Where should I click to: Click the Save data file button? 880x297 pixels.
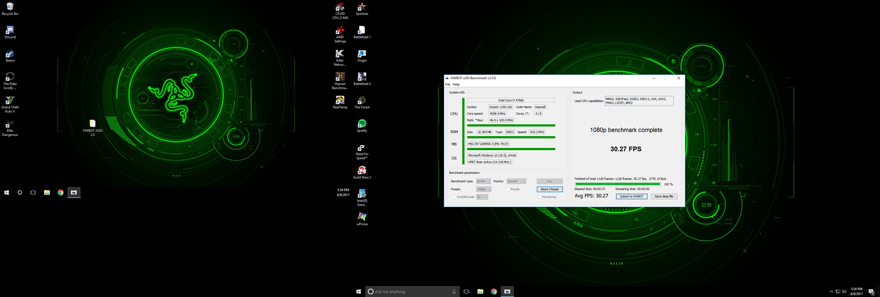coord(664,197)
